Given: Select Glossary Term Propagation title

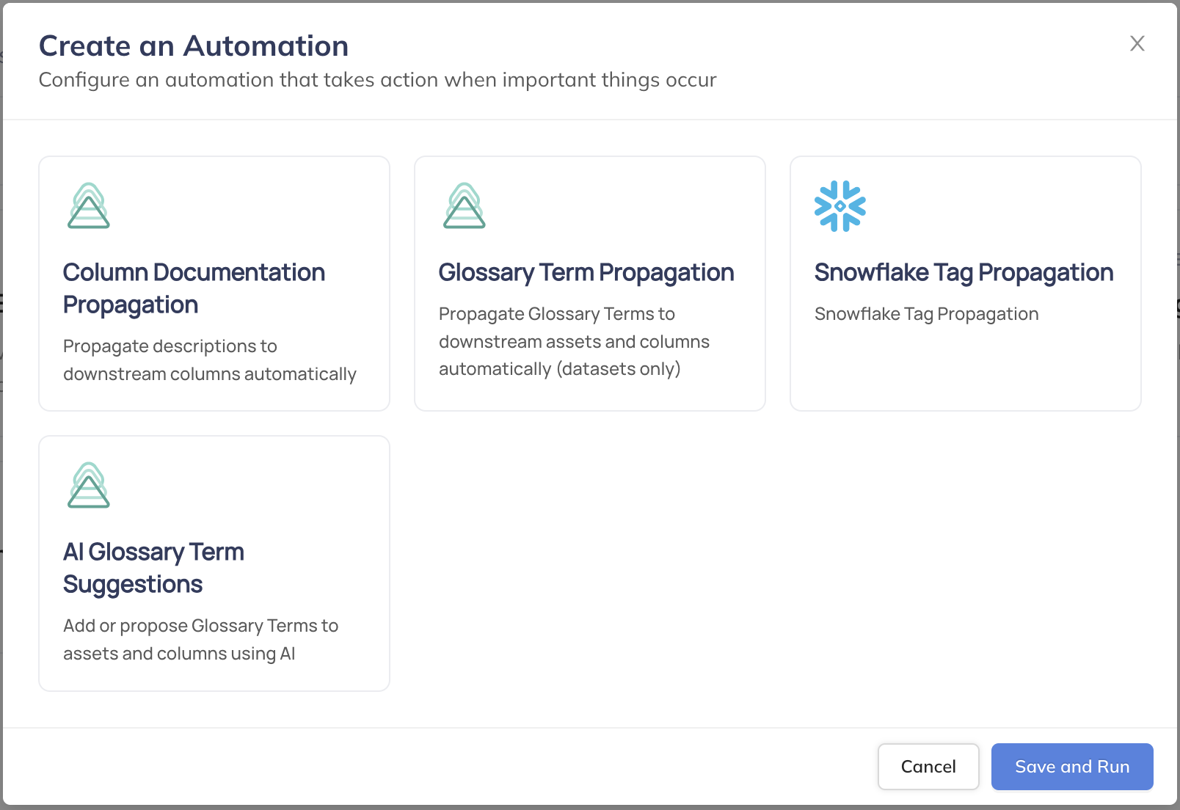Looking at the screenshot, I should (586, 273).
